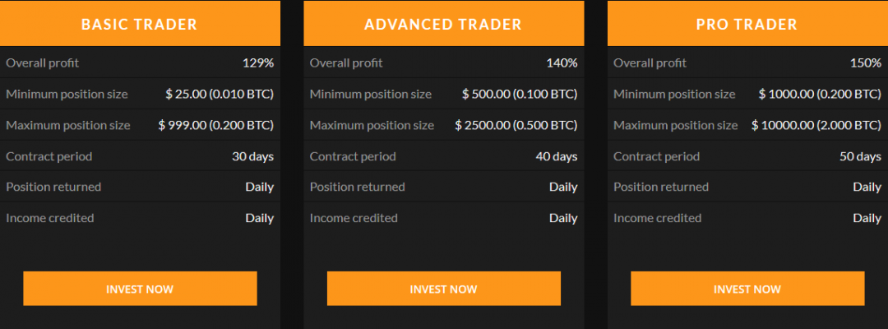Select the Advanced Trader plan title

tap(443, 24)
